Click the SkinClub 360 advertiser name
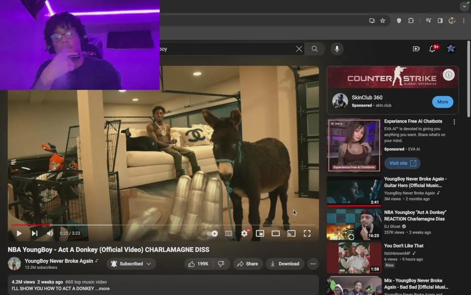Image resolution: width=471 pixels, height=295 pixels. pyautogui.click(x=367, y=98)
